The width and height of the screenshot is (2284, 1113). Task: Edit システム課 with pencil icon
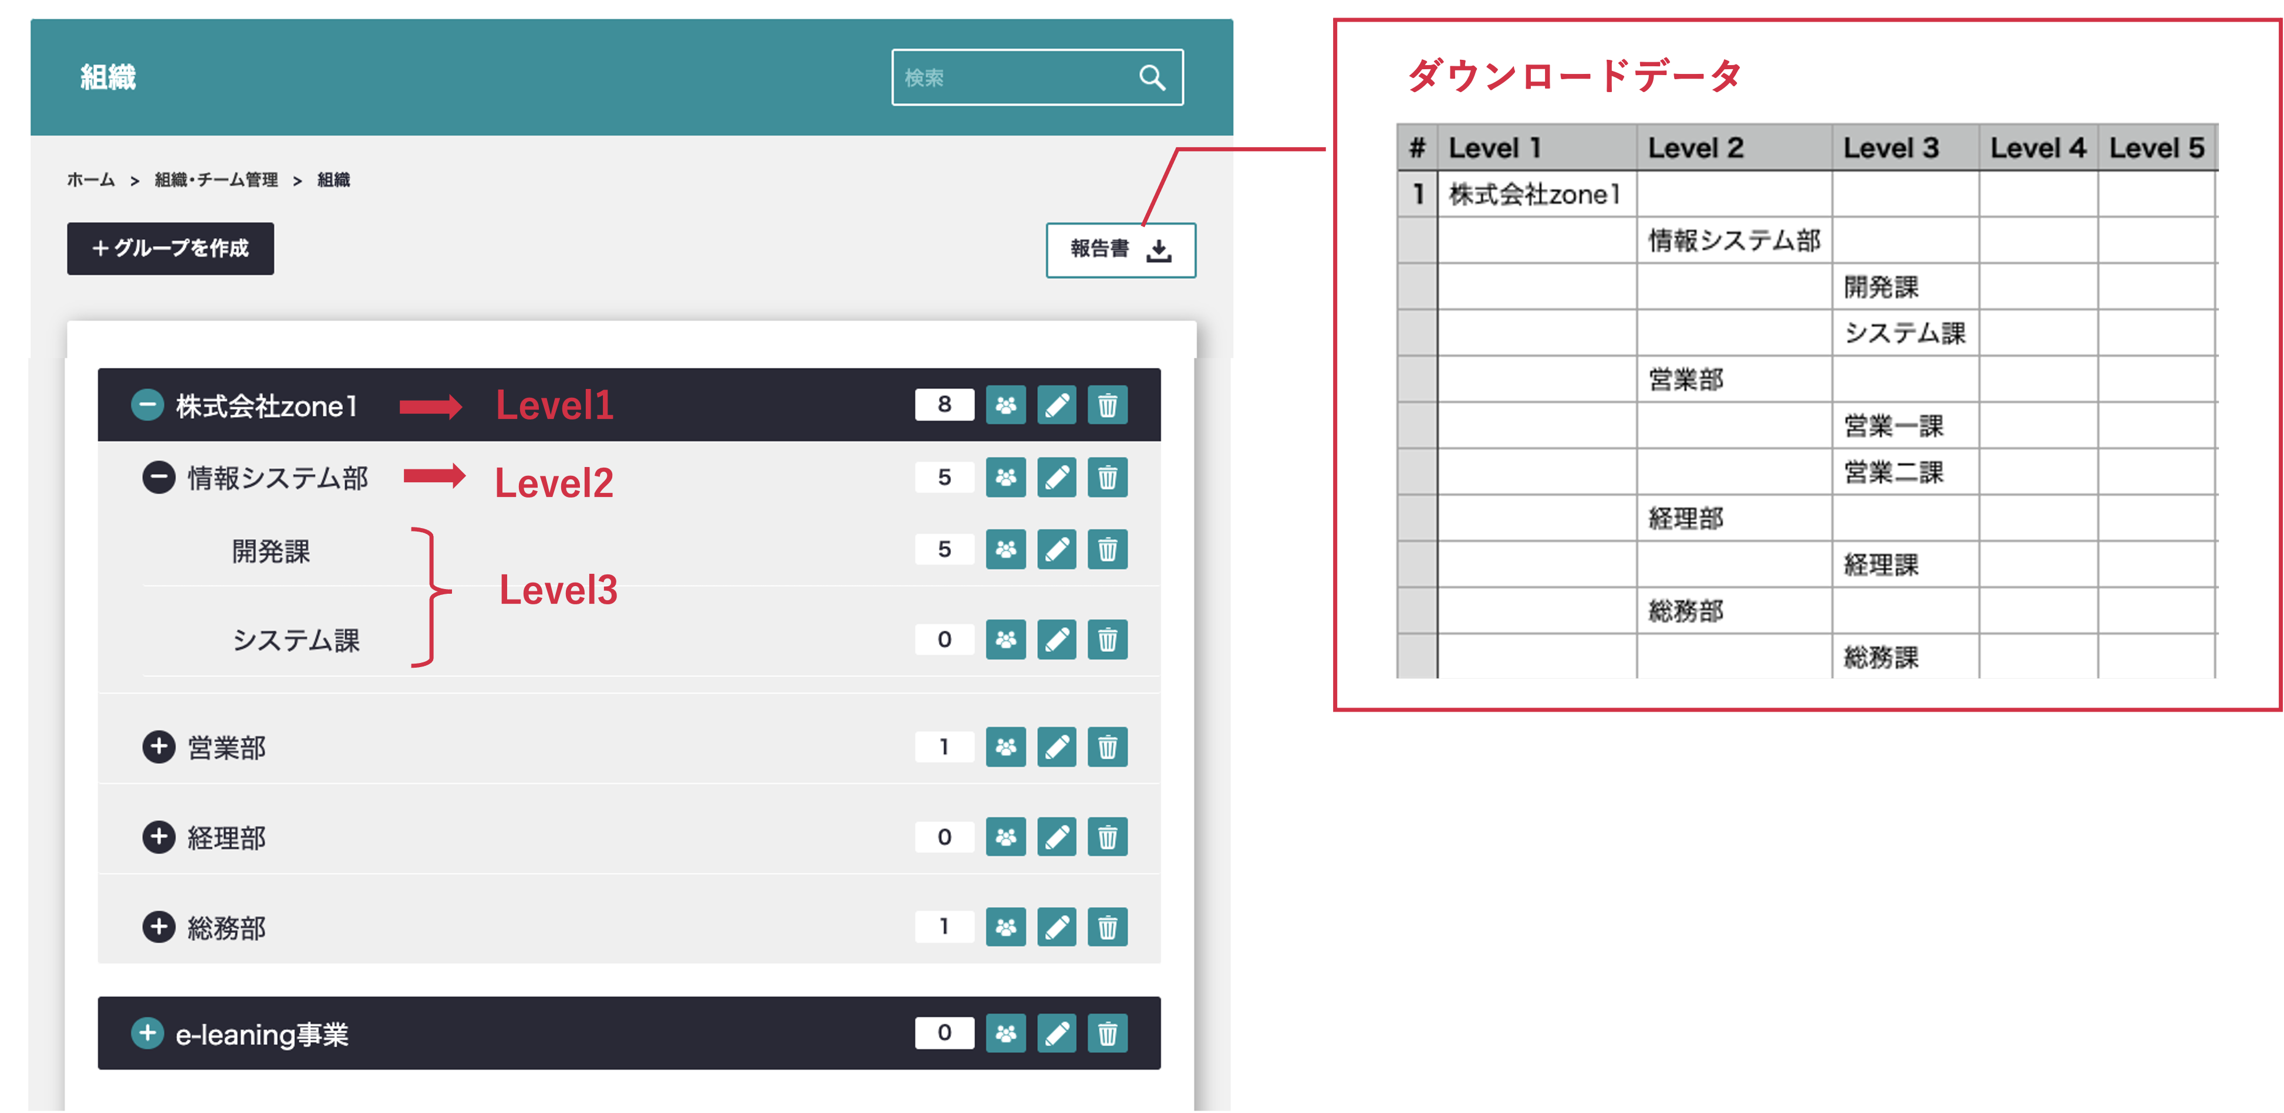pyautogui.click(x=1057, y=639)
